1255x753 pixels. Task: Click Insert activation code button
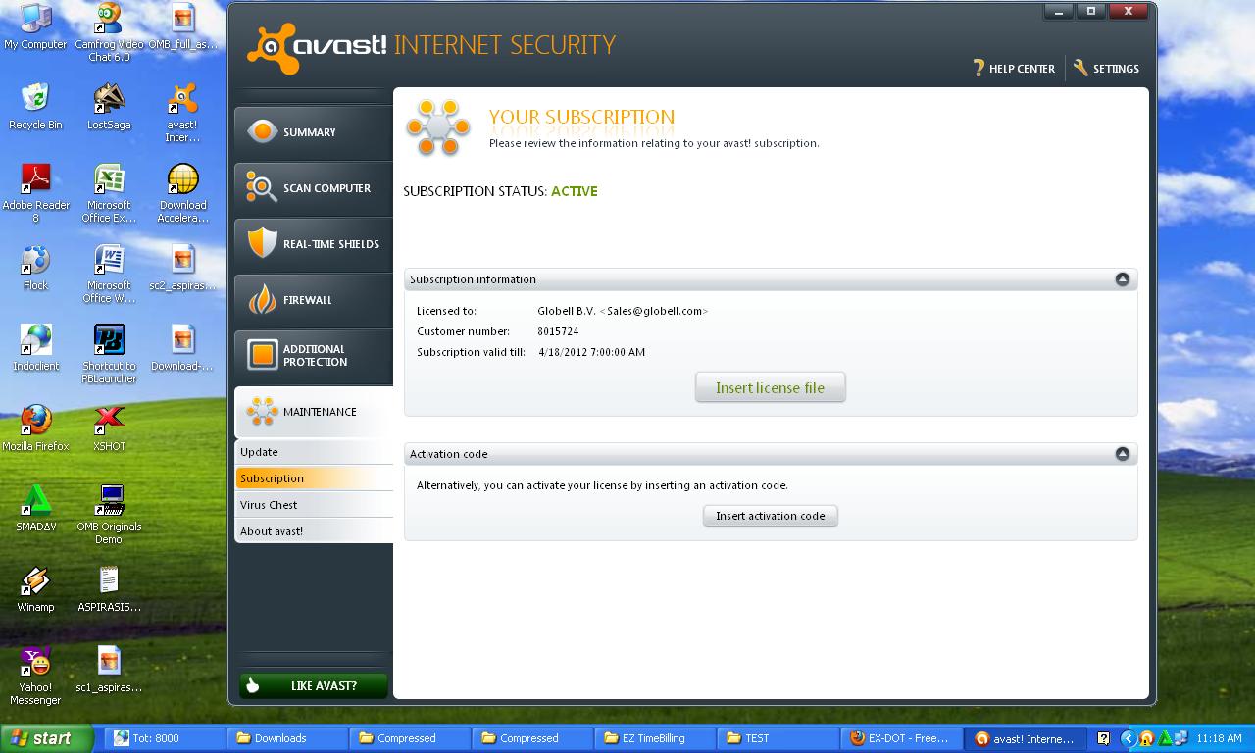coord(771,516)
